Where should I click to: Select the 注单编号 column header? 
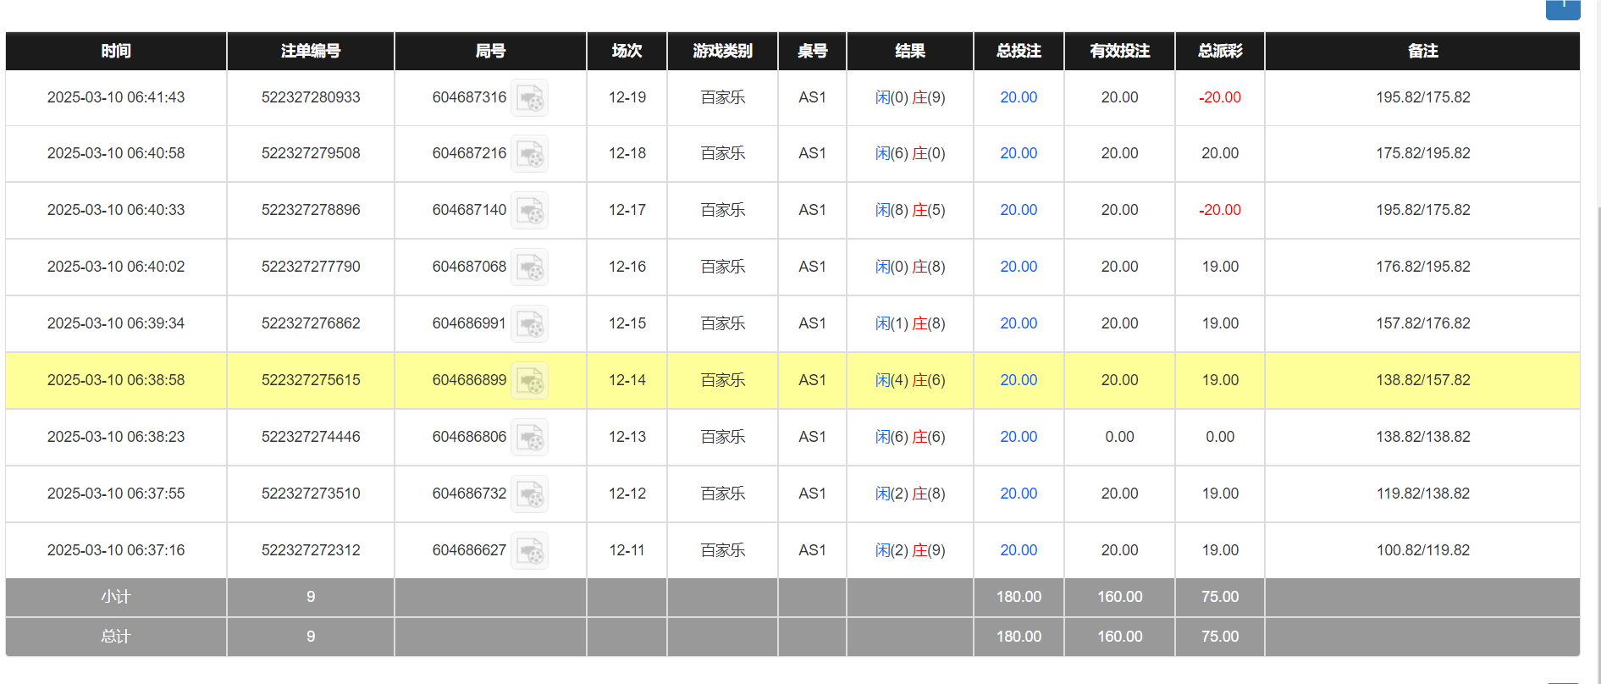311,51
